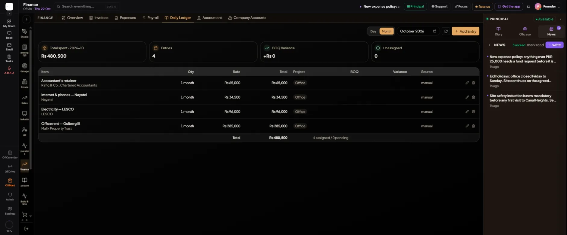567x235 pixels.
Task: Launch the A.R.K.A microphone assistant
Action: pyautogui.click(x=9, y=70)
